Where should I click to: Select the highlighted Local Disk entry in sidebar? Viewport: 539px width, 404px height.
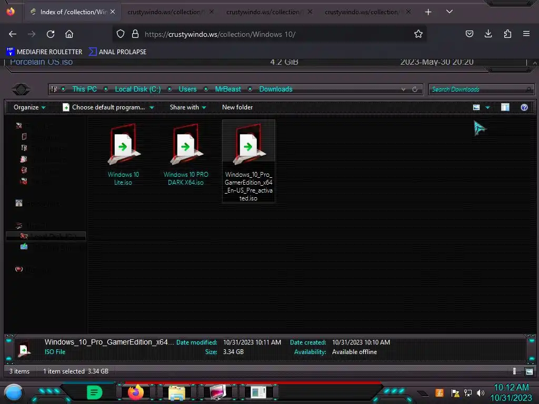click(46, 236)
